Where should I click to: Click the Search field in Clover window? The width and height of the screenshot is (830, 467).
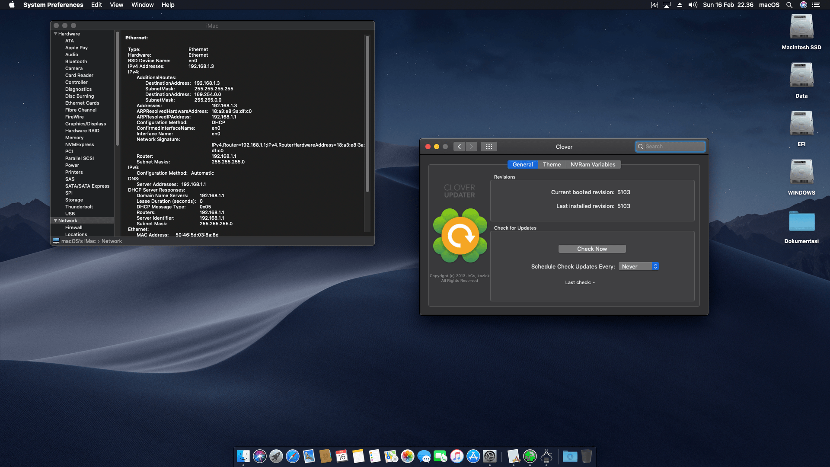pyautogui.click(x=670, y=147)
